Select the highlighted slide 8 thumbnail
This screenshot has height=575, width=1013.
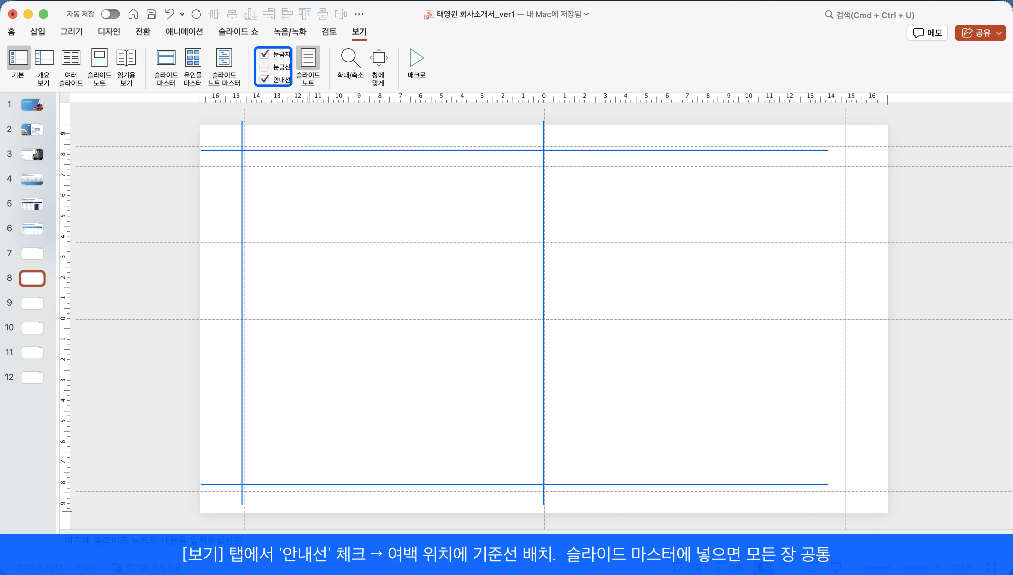[32, 278]
